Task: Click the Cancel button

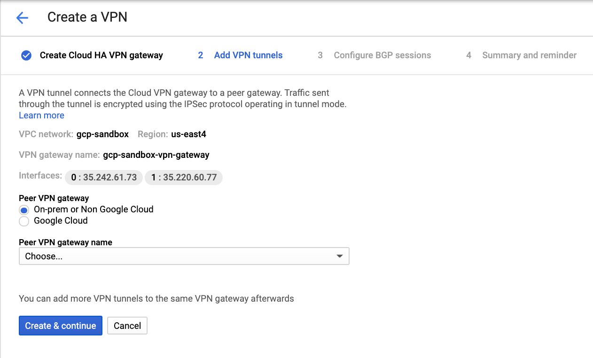Action: [127, 326]
